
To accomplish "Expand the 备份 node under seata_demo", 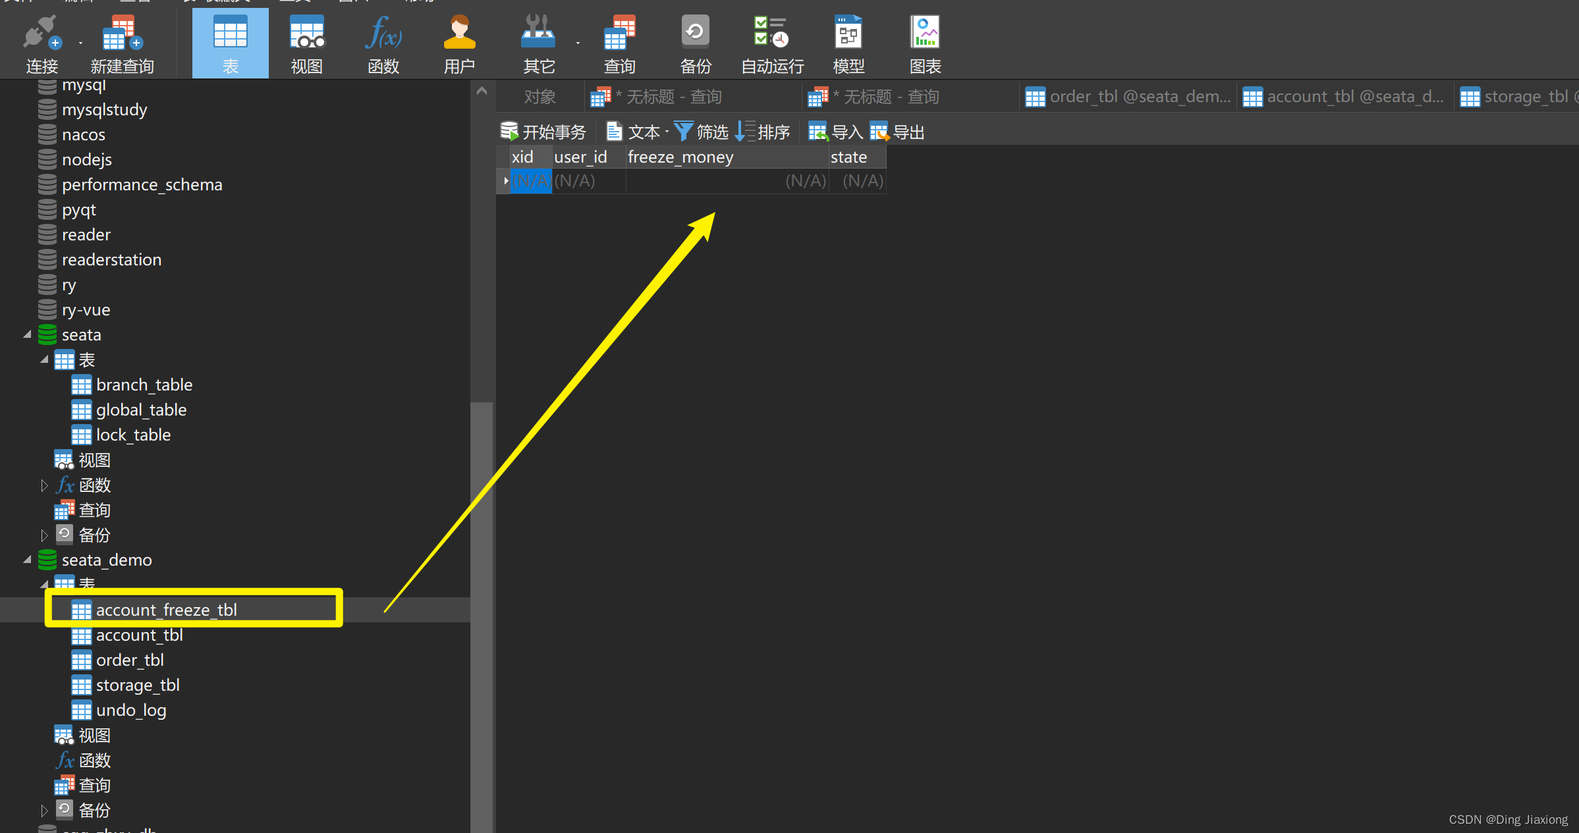I will pyautogui.click(x=44, y=810).
